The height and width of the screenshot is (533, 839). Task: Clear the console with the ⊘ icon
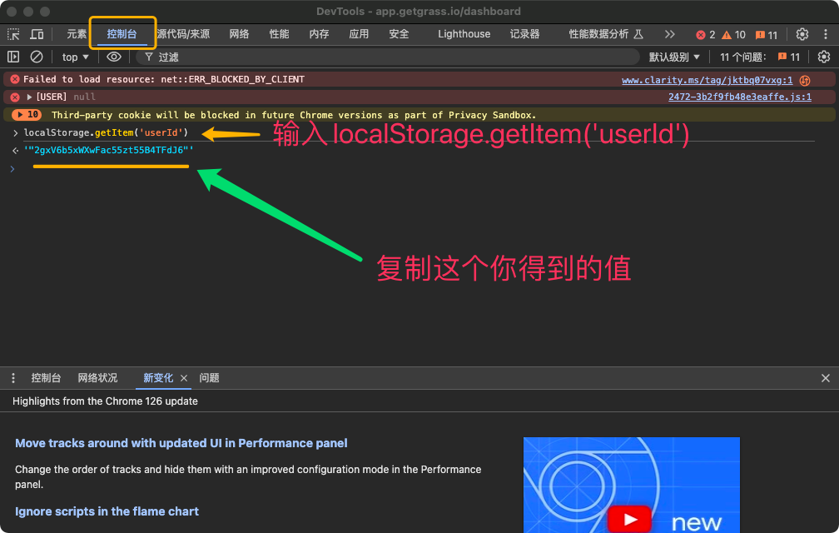[x=36, y=57]
